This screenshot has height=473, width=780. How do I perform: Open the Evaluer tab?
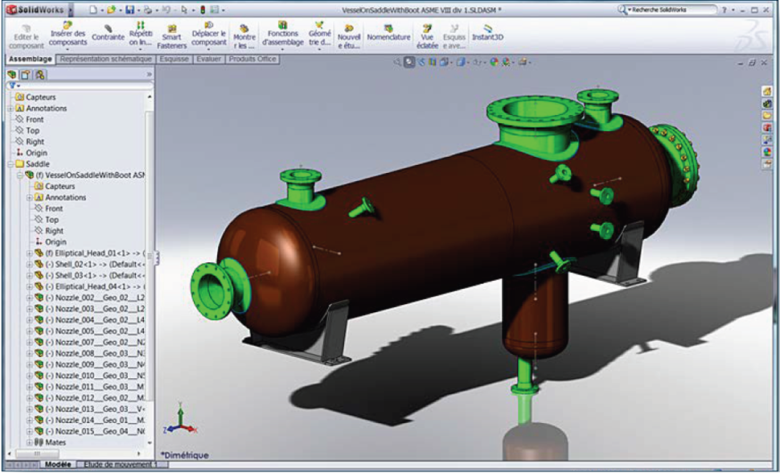tap(209, 60)
